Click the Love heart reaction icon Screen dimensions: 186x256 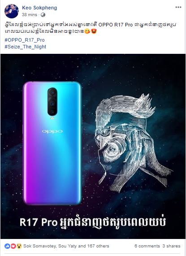click(13, 246)
